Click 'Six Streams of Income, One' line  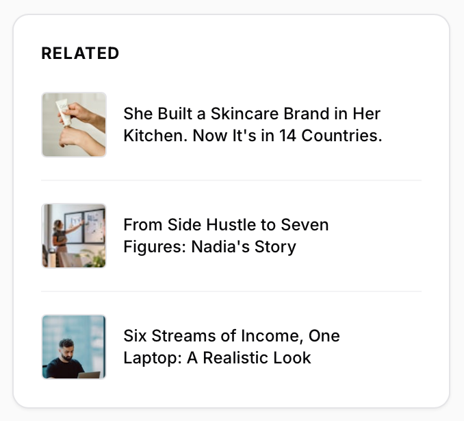click(231, 336)
